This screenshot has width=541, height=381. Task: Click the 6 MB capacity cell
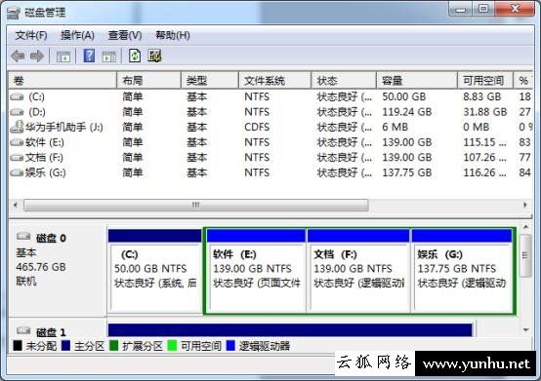pyautogui.click(x=395, y=127)
